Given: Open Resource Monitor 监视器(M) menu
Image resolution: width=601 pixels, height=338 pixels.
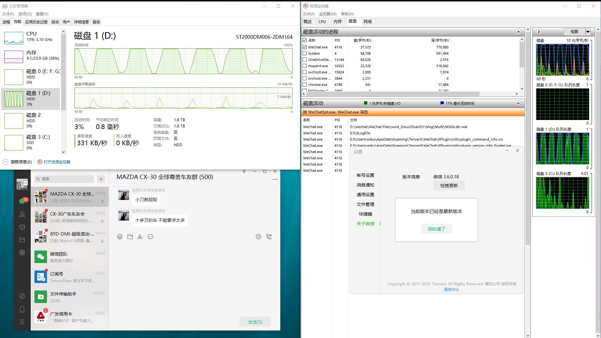Looking at the screenshot, I should click(x=328, y=14).
